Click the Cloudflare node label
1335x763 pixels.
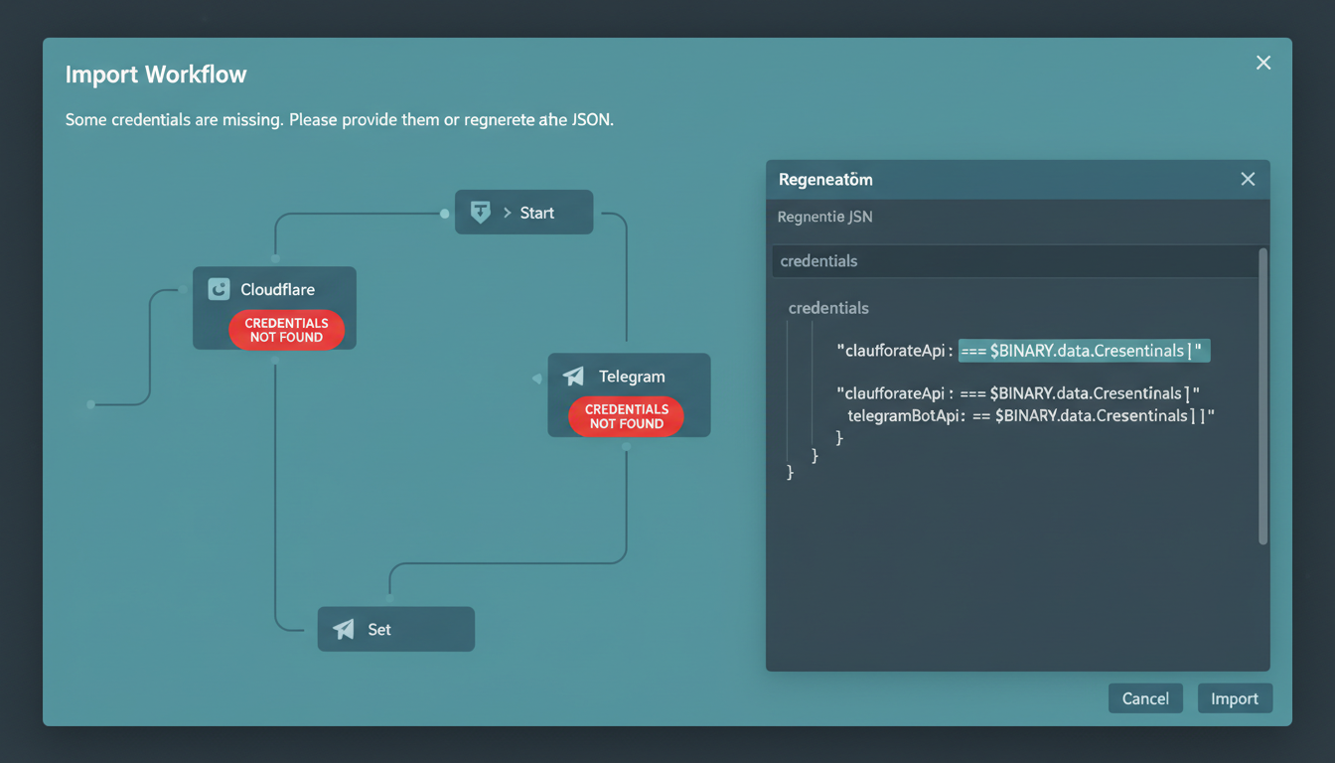pos(278,289)
